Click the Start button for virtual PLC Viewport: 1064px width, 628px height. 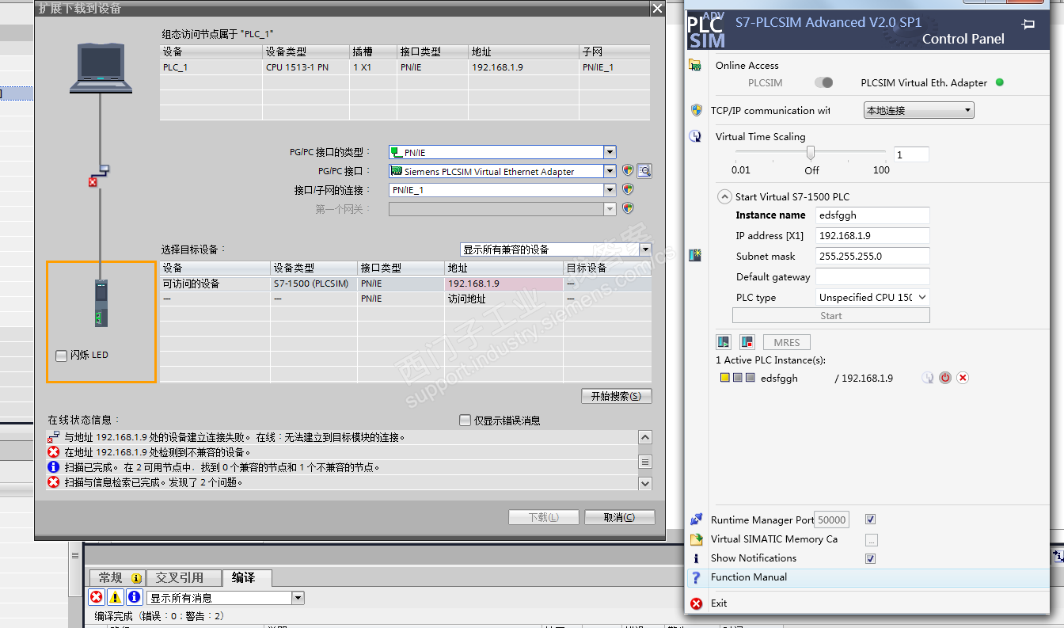click(x=831, y=316)
